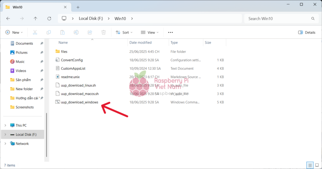The height and width of the screenshot is (169, 322).
Task: Open the View dropdown menu
Action: coord(150,32)
